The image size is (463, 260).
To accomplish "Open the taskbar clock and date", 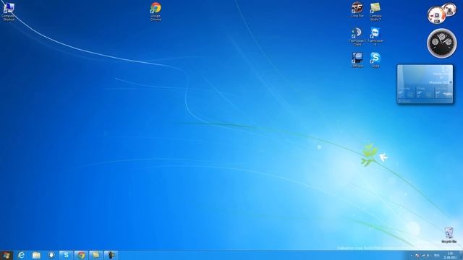I will click(450, 256).
